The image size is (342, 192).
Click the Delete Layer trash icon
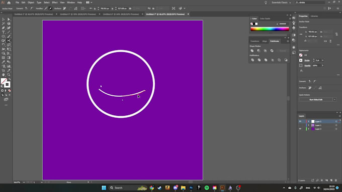coord(336,180)
